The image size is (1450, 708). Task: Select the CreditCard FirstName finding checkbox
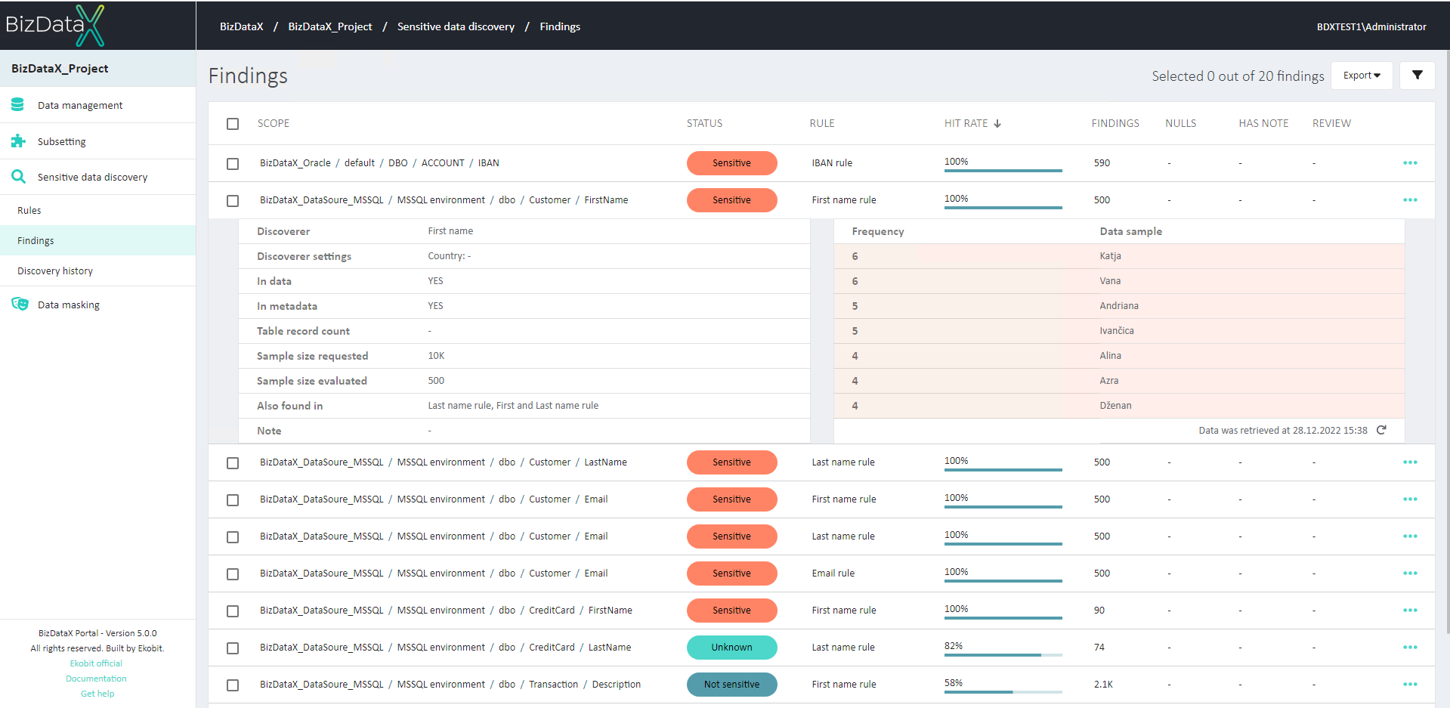(x=233, y=611)
